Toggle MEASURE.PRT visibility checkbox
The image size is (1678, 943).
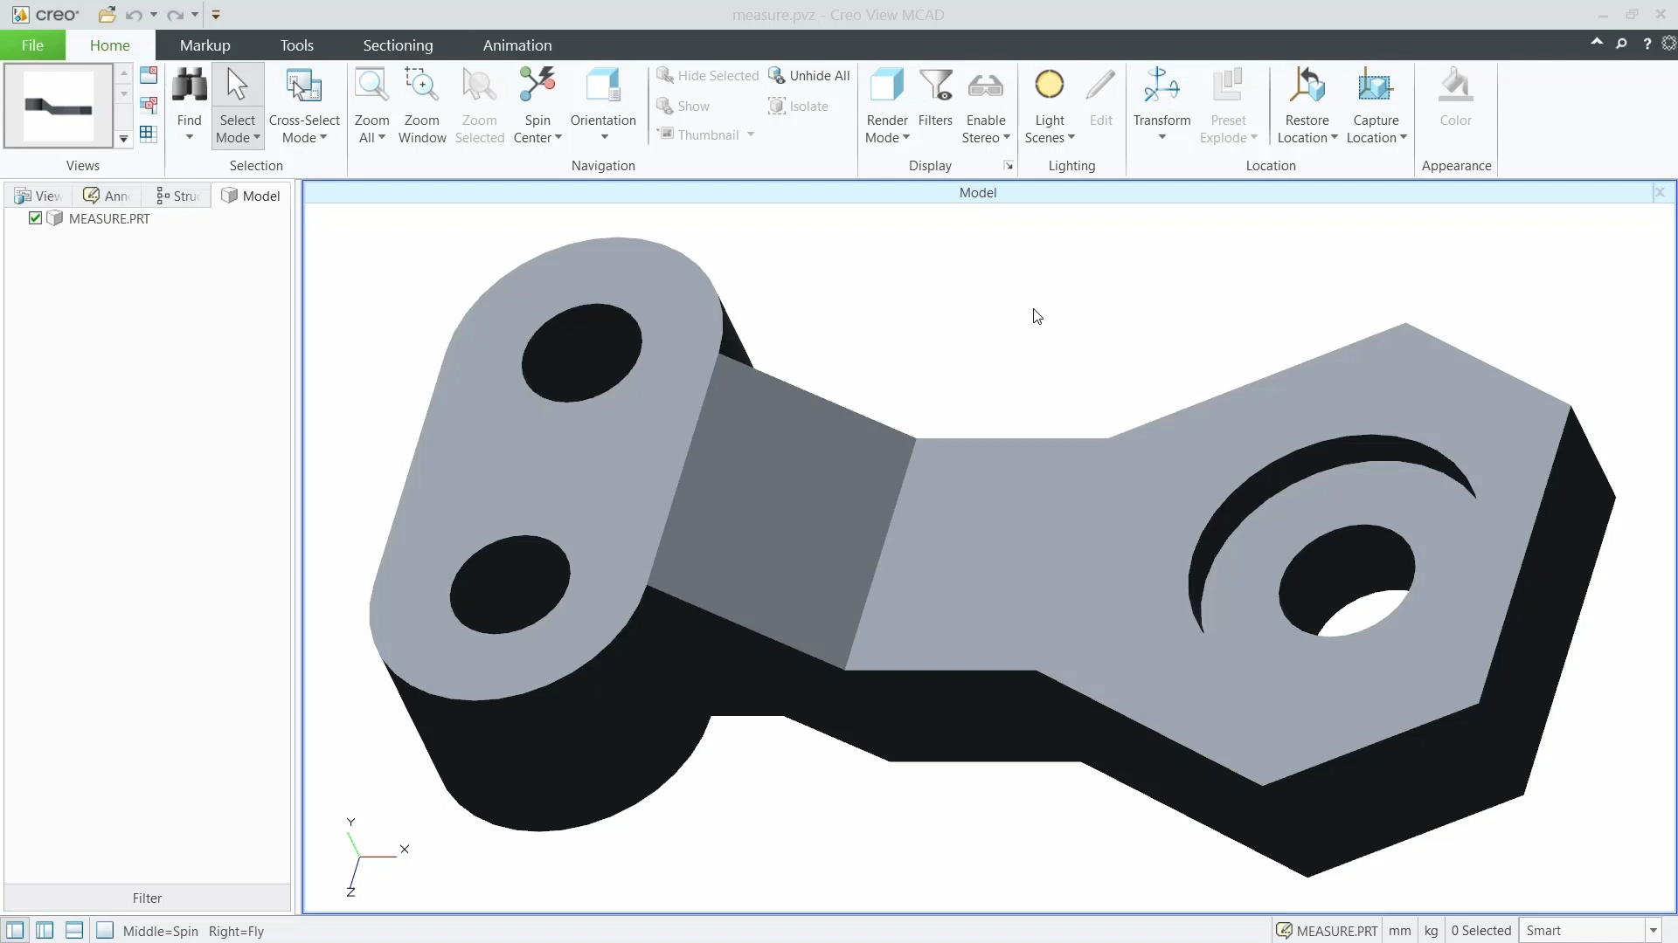[35, 218]
